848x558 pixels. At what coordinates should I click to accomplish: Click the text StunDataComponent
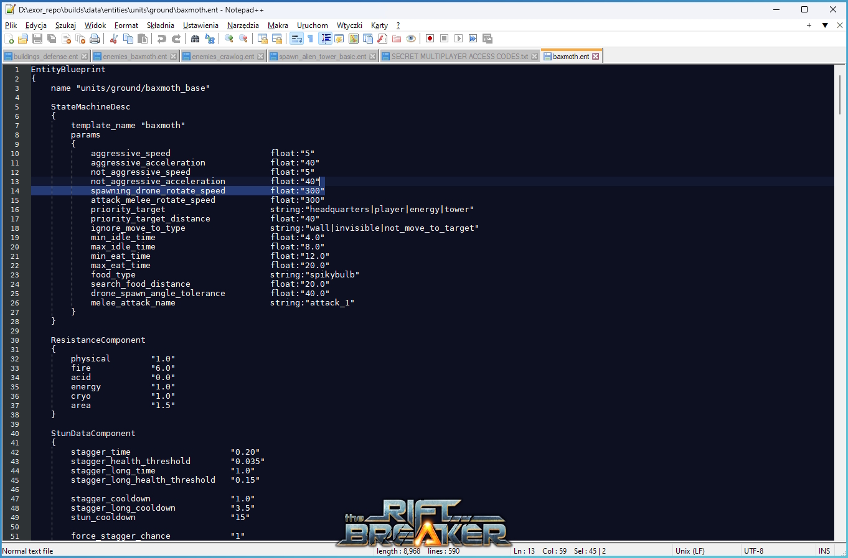(93, 434)
